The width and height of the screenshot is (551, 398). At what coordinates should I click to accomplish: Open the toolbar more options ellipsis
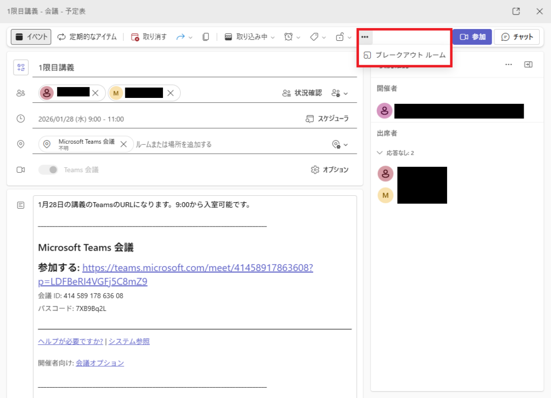[365, 37]
